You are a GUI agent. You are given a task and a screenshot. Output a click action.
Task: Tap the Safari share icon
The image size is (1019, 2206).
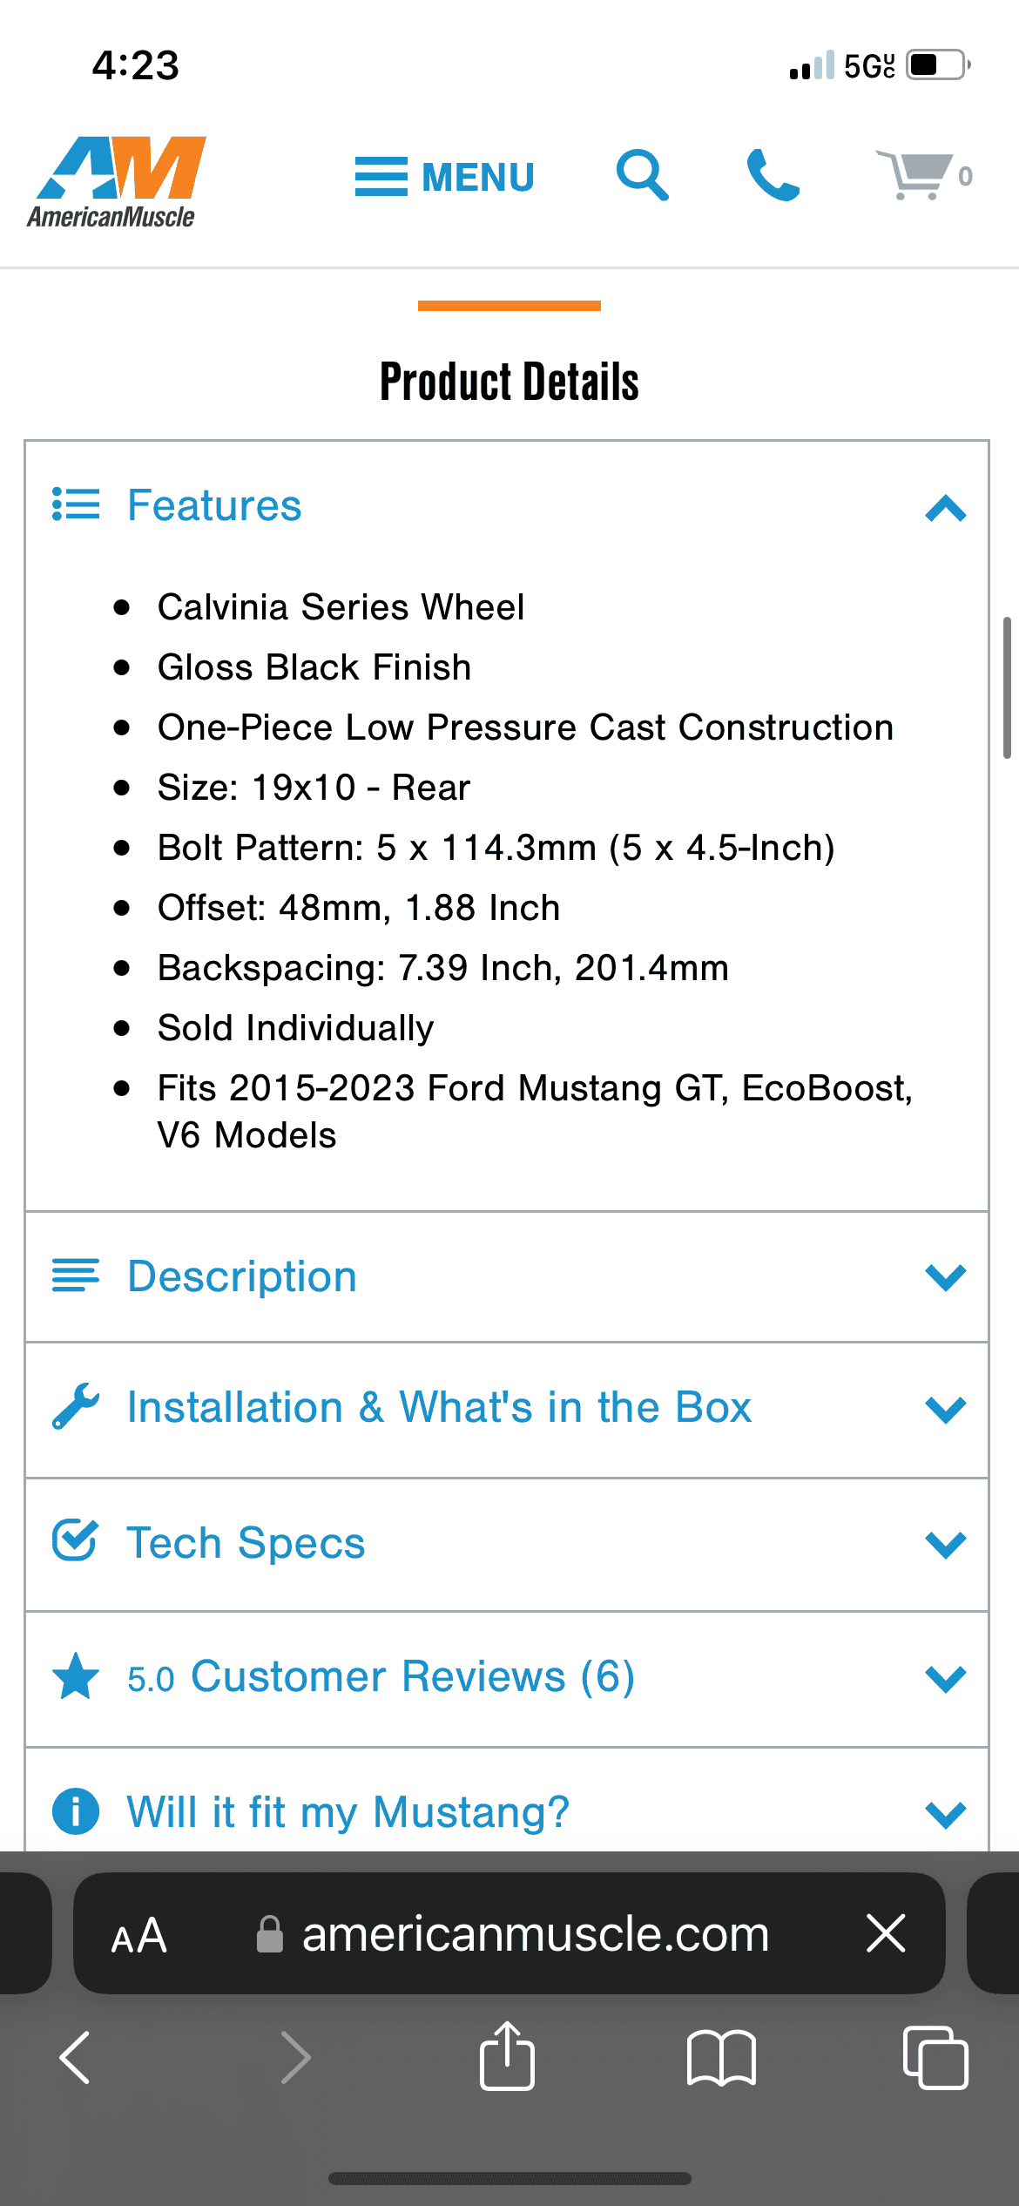coord(507,2056)
